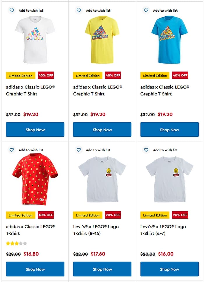This screenshot has width=204, height=282.
Task: Click wish list heart for Levi's 8–14 shirt
Action: [x=79, y=150]
